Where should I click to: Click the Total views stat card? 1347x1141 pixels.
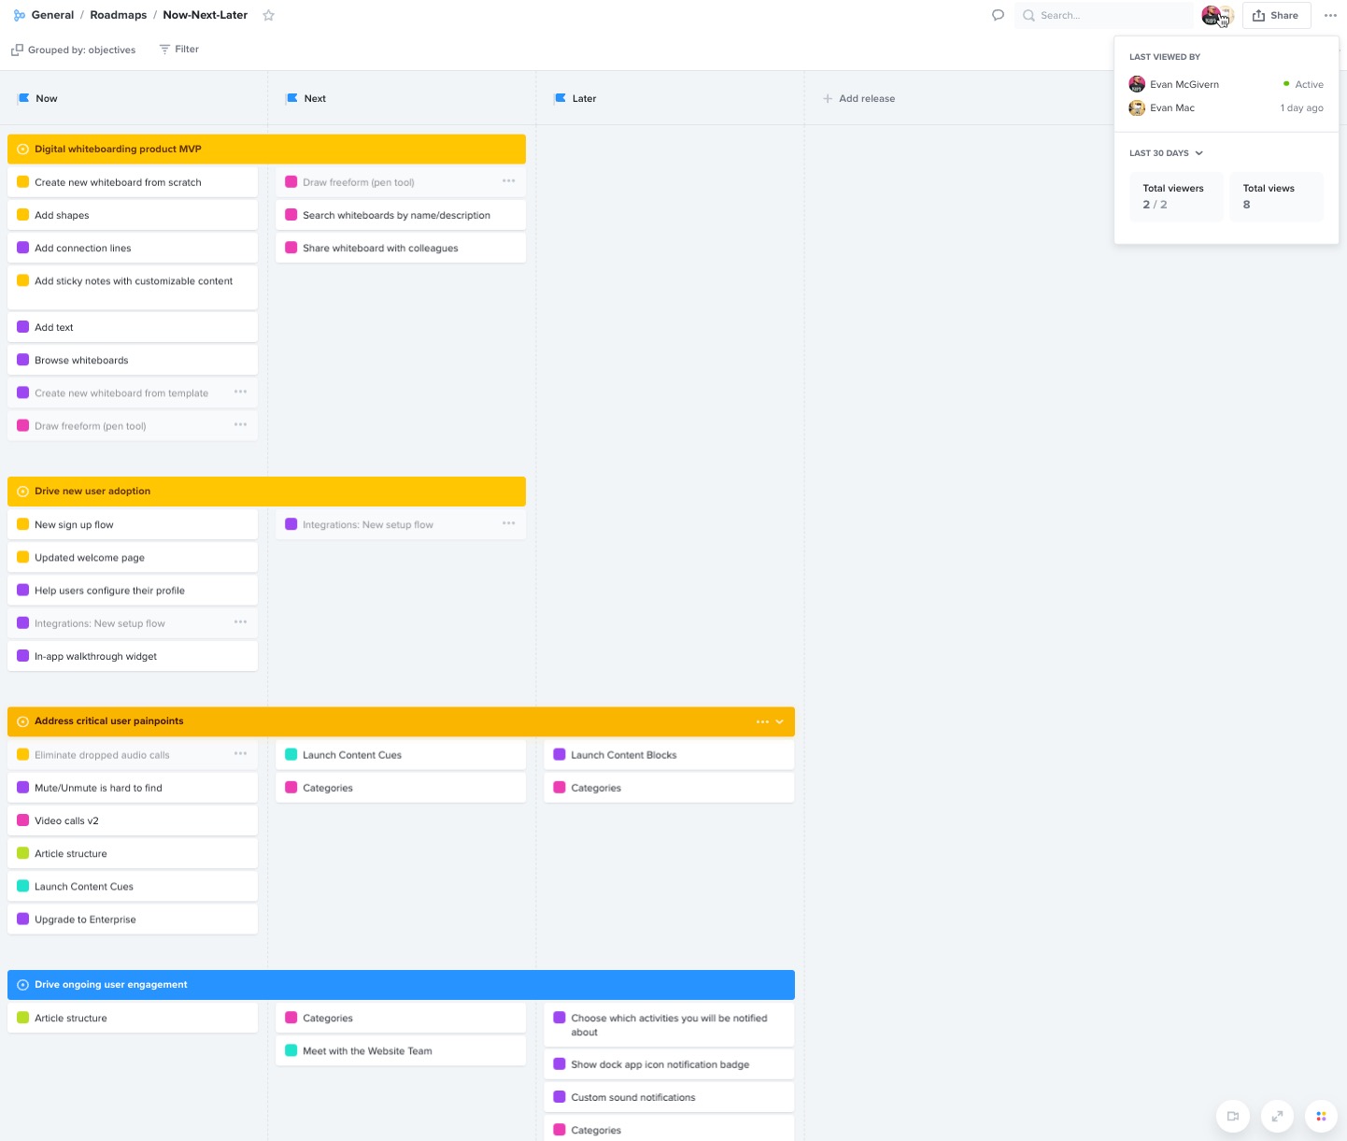[x=1276, y=196]
